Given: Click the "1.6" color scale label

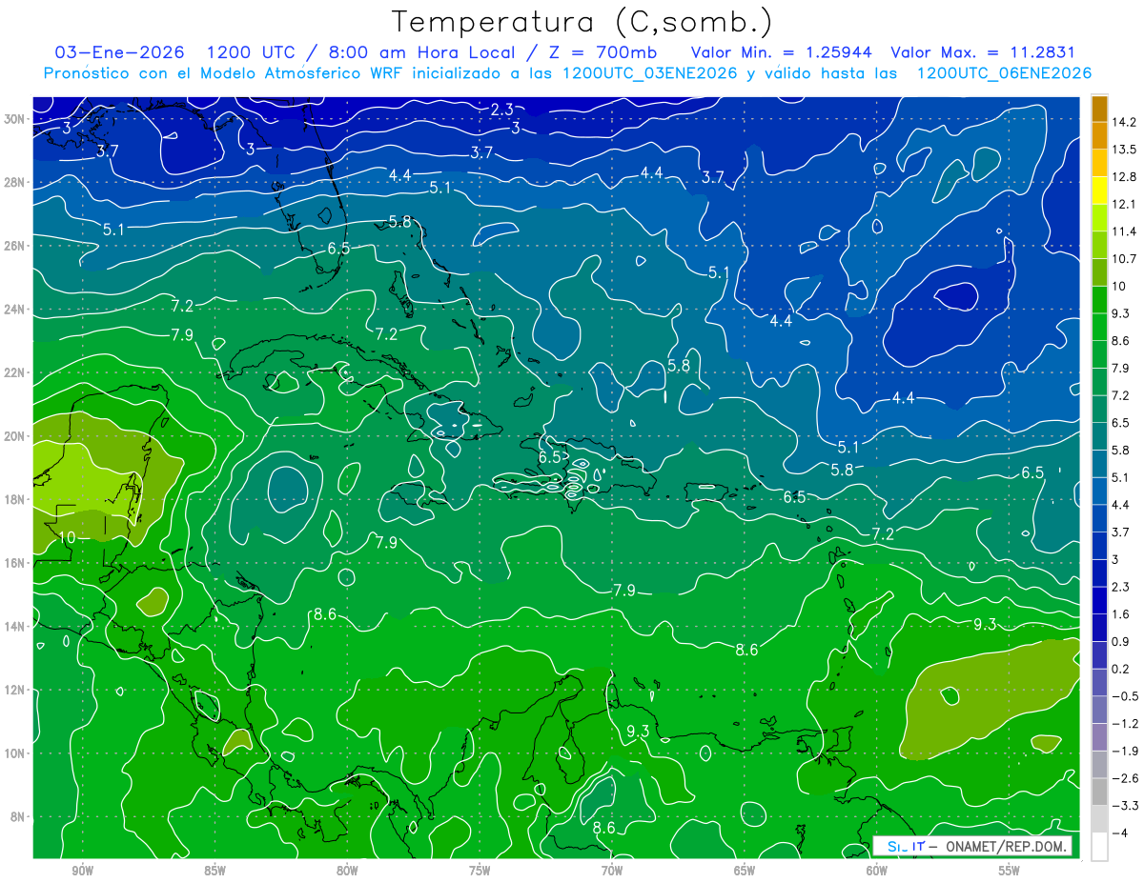Looking at the screenshot, I should 1121,614.
